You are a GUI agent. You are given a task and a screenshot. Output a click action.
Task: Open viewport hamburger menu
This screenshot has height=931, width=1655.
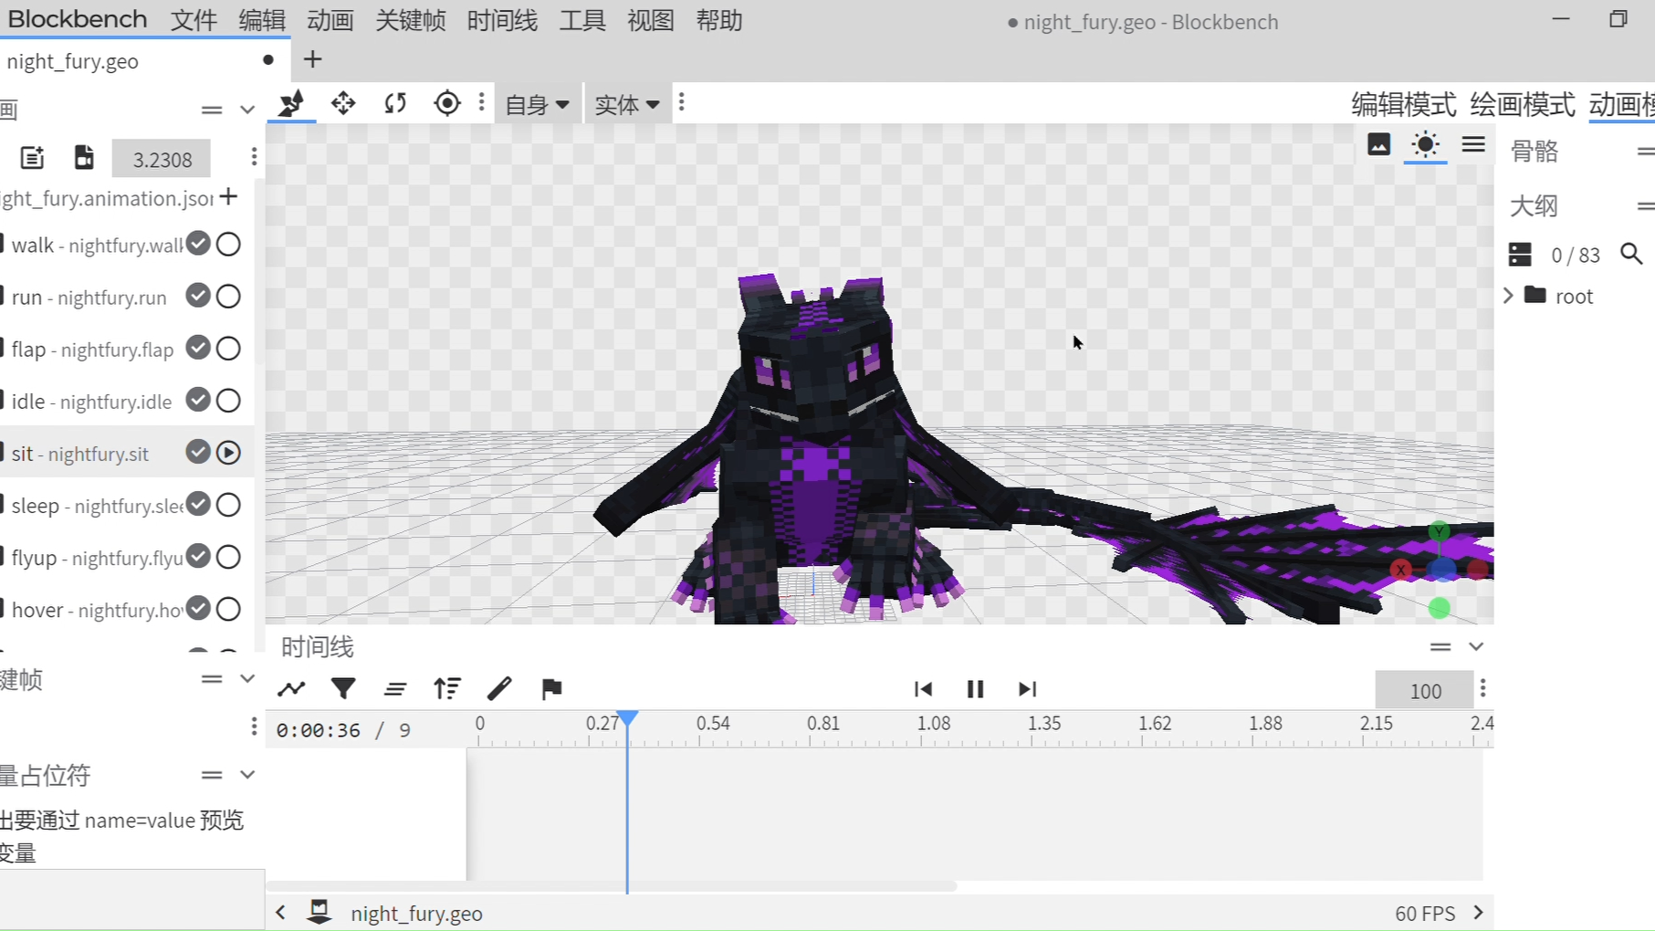pos(1473,144)
